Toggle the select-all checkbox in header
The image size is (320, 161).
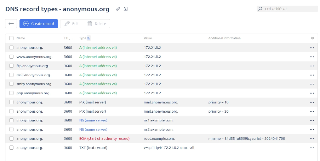click(11, 38)
